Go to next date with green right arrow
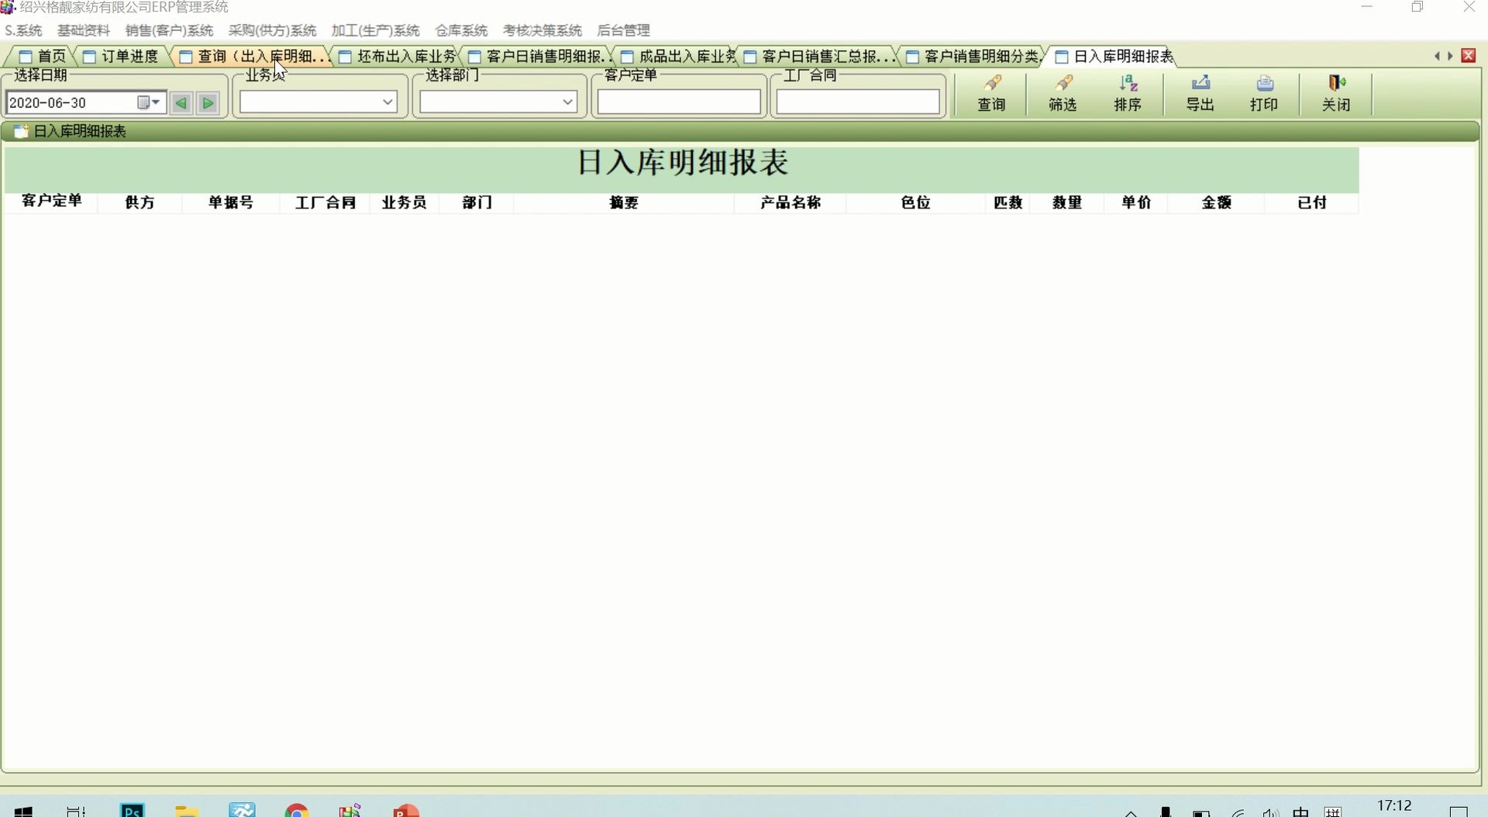This screenshot has width=1488, height=817. click(x=208, y=102)
